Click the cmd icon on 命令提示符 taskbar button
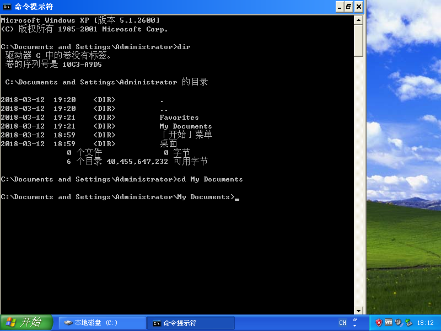 tap(157, 323)
